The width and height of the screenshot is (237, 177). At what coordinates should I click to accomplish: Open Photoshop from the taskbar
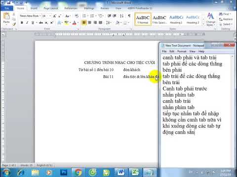point(64,173)
